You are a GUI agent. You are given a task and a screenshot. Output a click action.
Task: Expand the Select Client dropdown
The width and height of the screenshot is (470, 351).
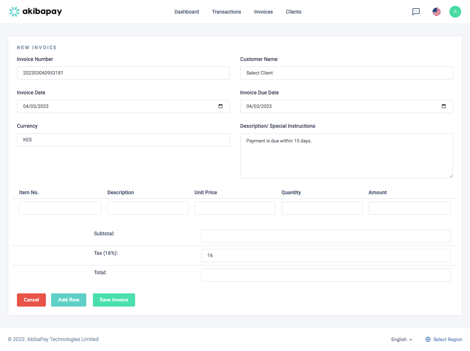point(347,73)
